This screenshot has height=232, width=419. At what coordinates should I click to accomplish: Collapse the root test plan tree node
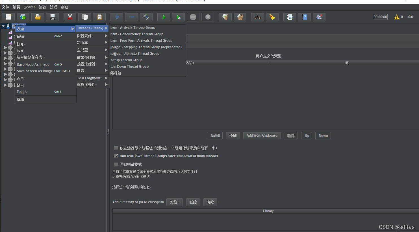[x=3, y=26]
